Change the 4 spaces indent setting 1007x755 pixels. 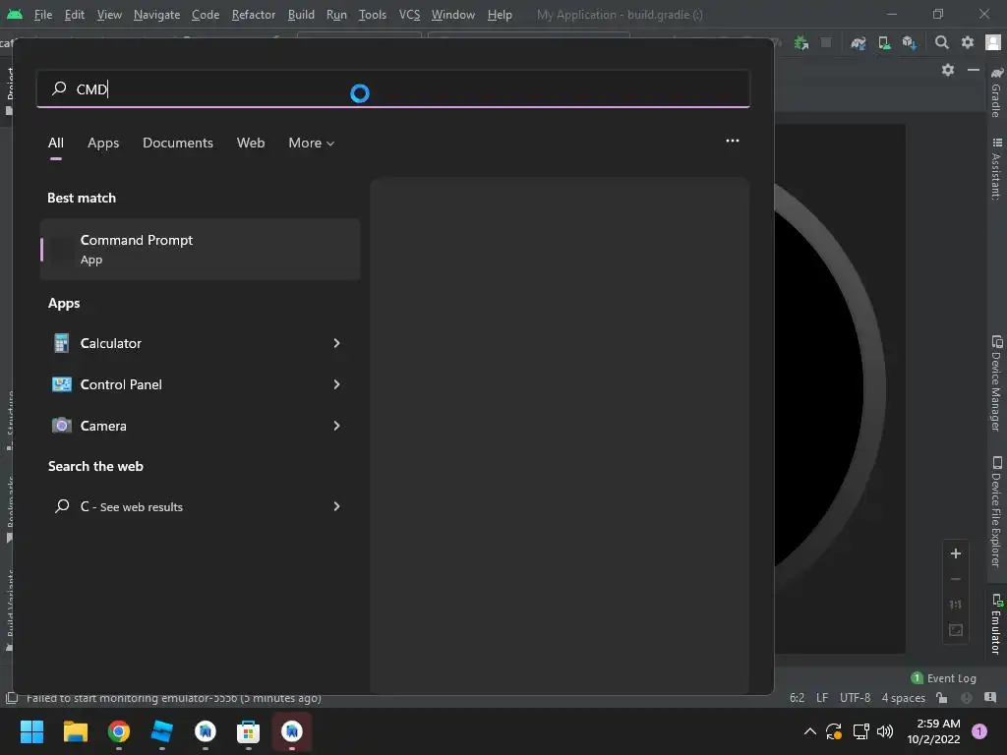coord(903,698)
